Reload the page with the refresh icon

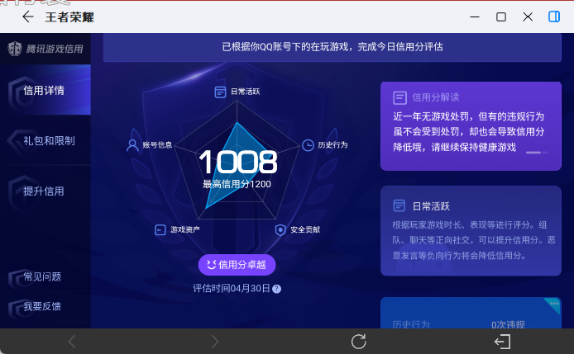coord(359,342)
